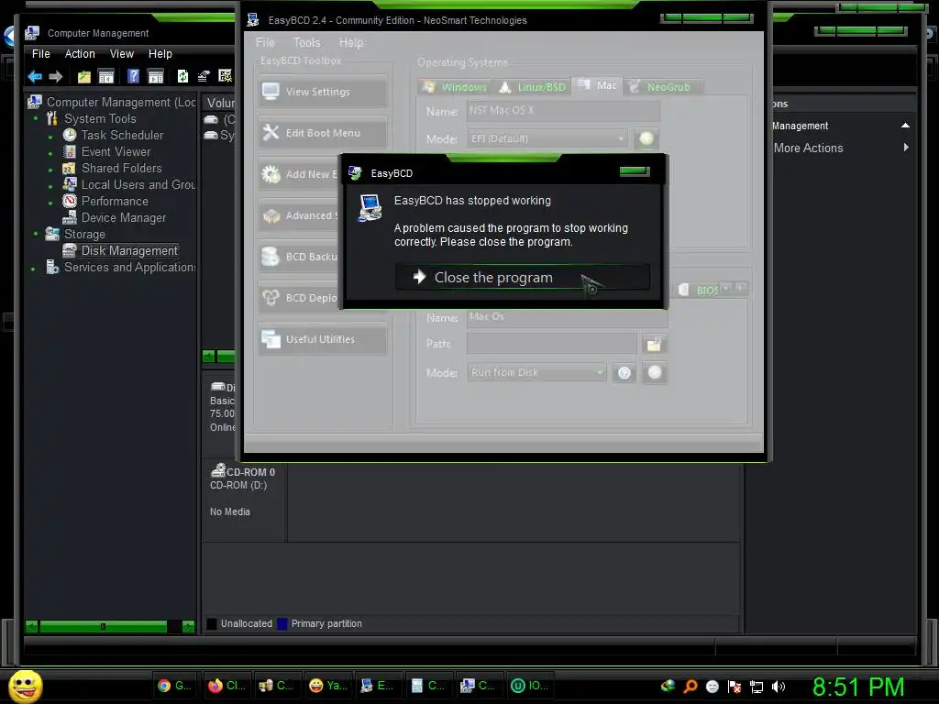Switch to Chrome taskbar button
Image resolution: width=939 pixels, height=704 pixels.
[x=175, y=686]
